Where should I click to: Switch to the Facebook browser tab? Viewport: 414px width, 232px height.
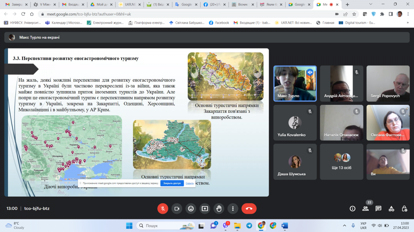pos(215,4)
